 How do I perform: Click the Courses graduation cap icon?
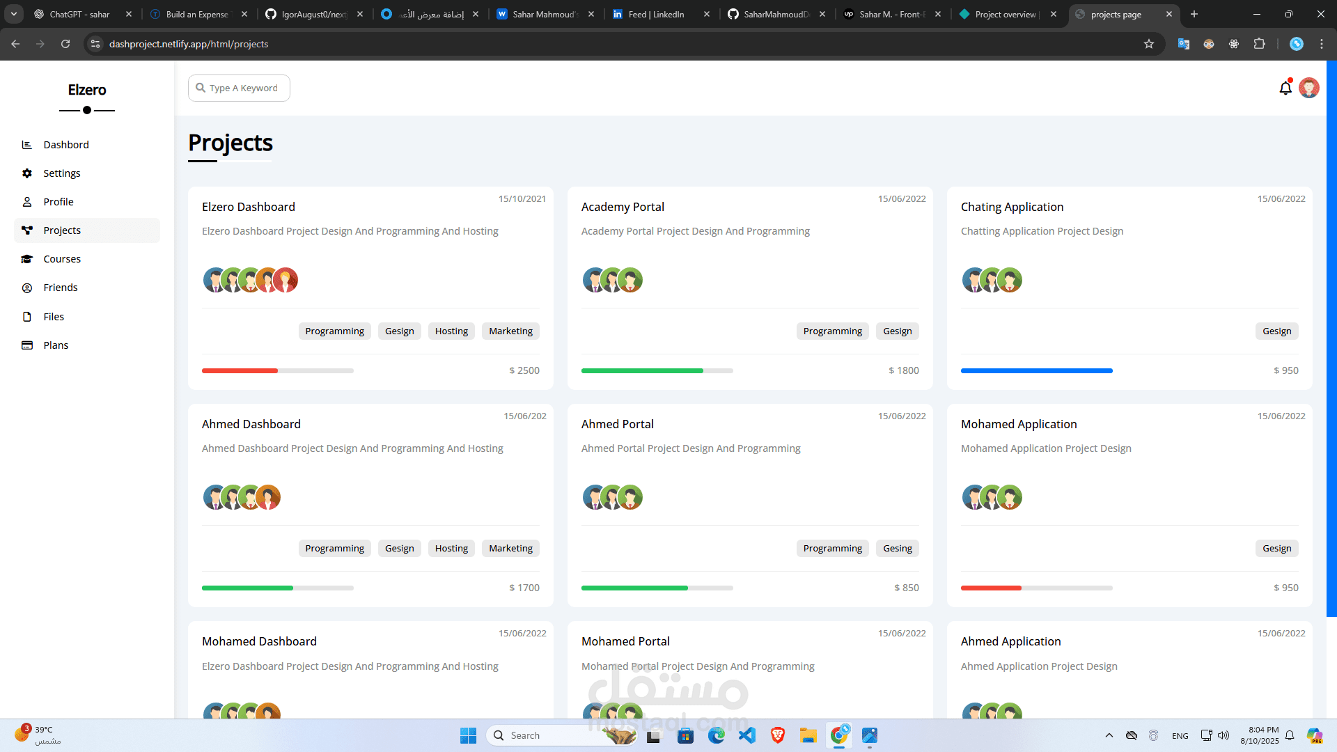tap(27, 259)
